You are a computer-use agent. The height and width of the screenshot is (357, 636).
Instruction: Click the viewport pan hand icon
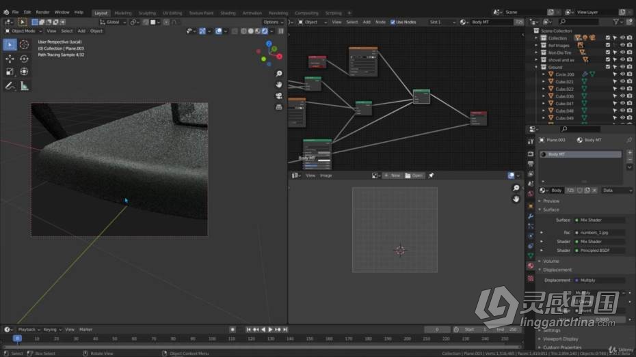(279, 85)
